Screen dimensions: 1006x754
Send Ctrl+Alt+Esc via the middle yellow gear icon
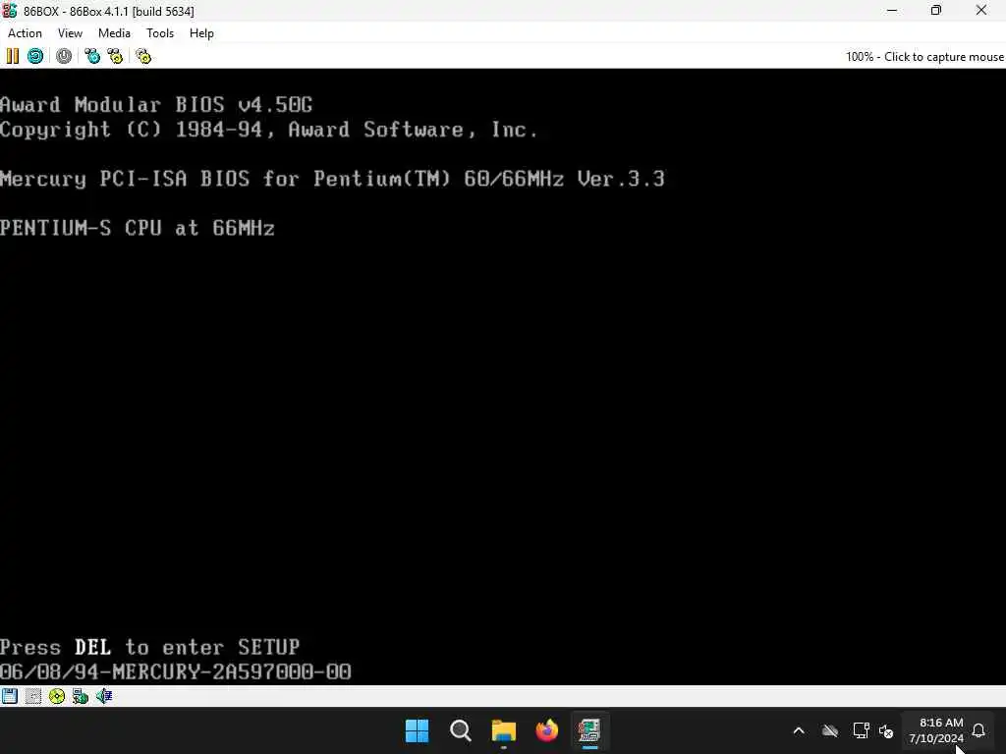pos(116,56)
